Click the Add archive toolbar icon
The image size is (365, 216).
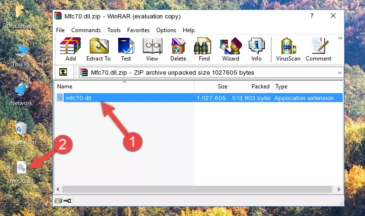point(70,49)
